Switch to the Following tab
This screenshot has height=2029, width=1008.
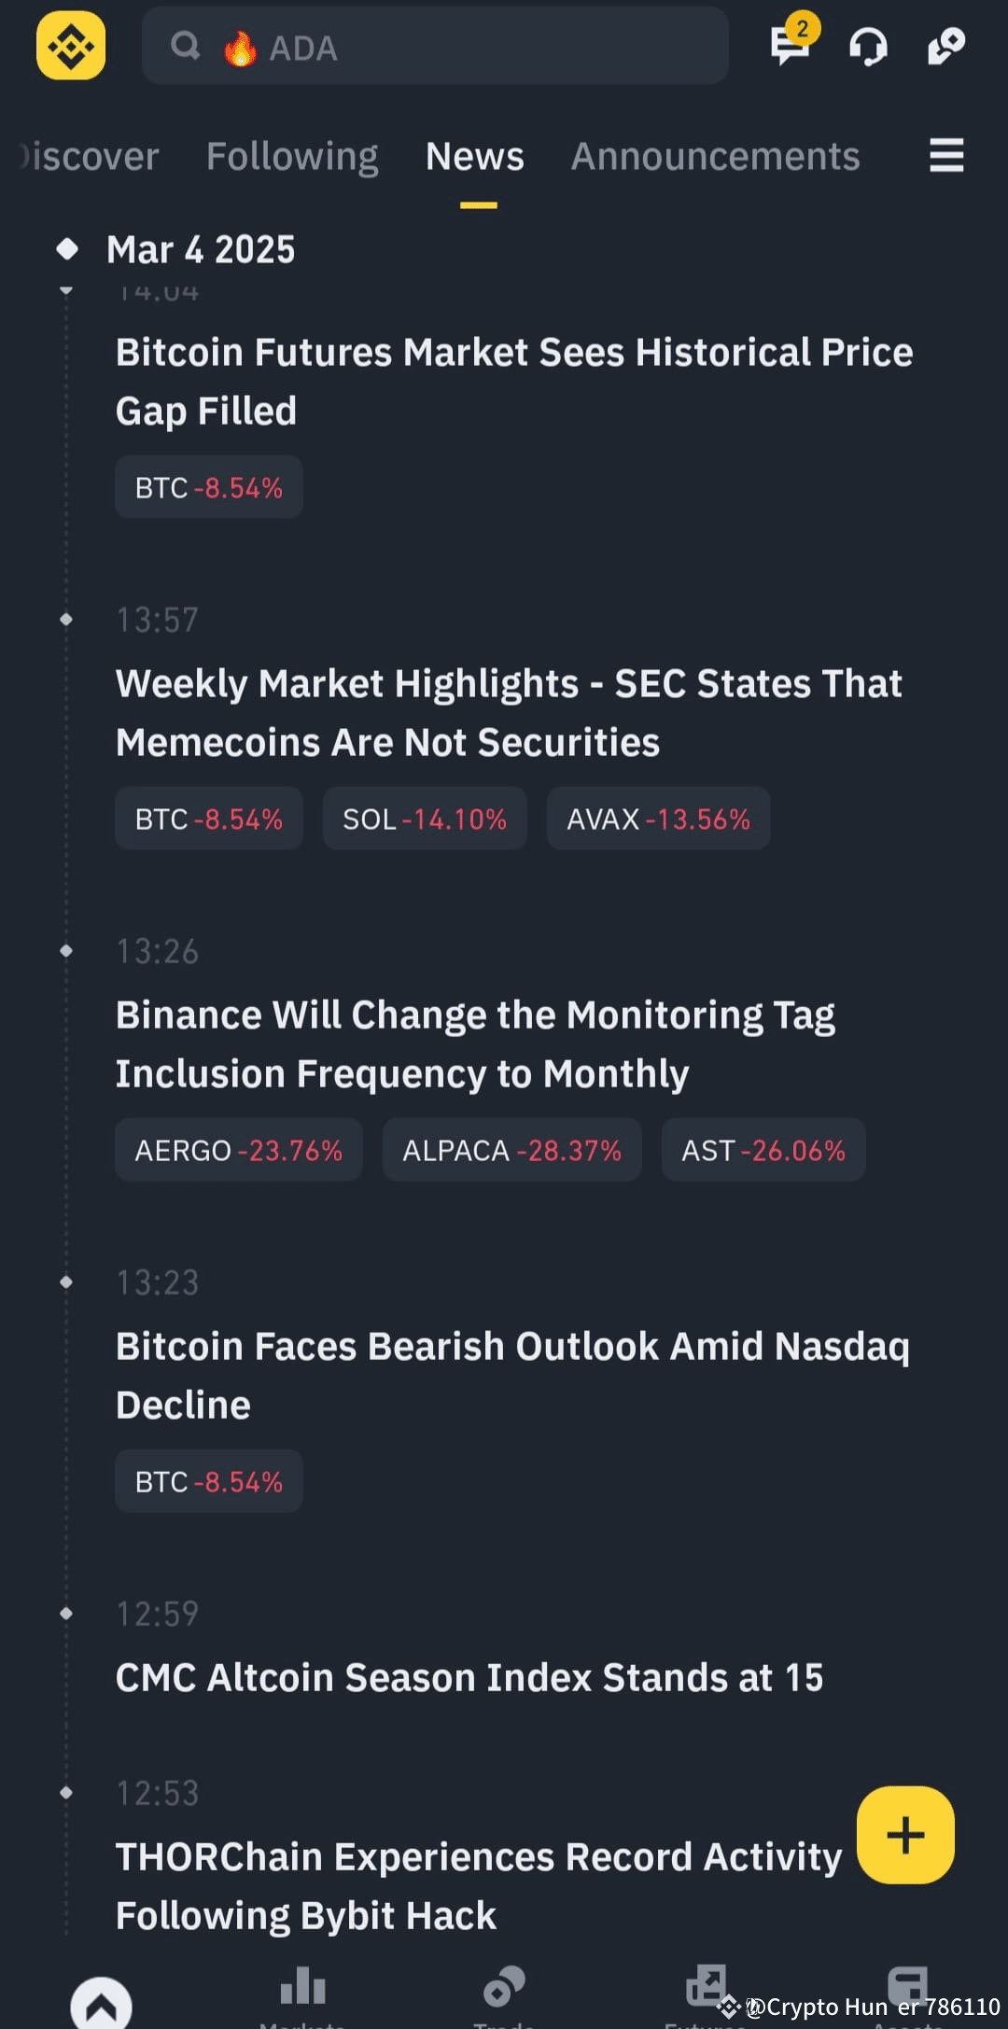[x=291, y=156]
